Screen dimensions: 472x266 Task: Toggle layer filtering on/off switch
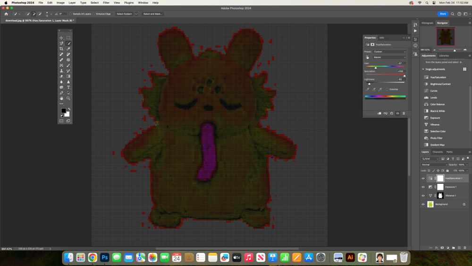(x=468, y=158)
